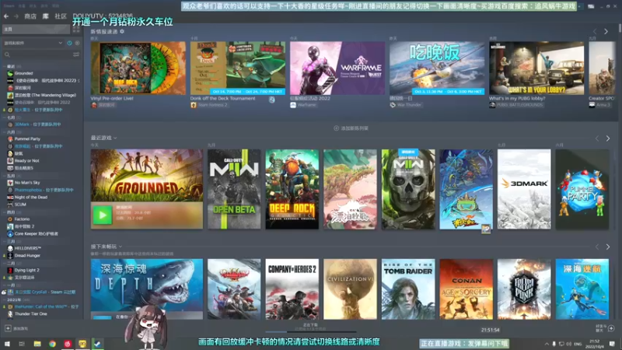Image resolution: width=622 pixels, height=350 pixels.
Task: Select Pummel Party in the game list
Action: click(27, 139)
